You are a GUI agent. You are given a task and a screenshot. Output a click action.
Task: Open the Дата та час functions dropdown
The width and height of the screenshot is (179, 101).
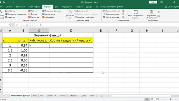pos(34,17)
